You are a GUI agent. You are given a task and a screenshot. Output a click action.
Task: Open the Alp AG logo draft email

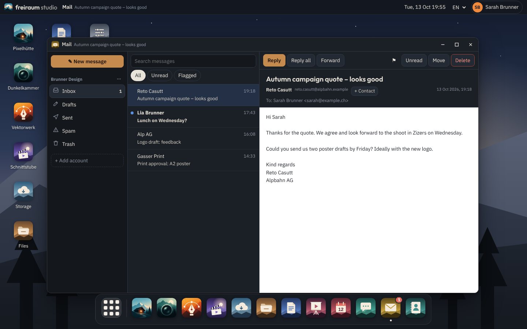pyautogui.click(x=193, y=138)
